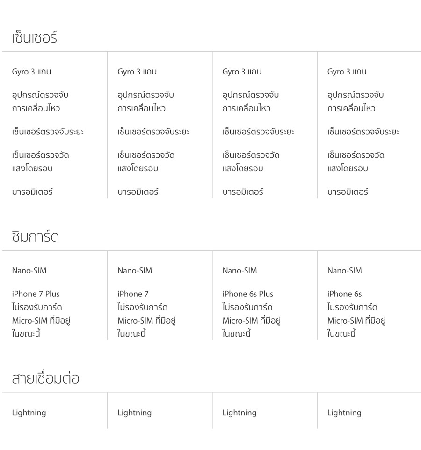Click Lightning in the second column
This screenshot has width=421, height=450.
pos(134,413)
